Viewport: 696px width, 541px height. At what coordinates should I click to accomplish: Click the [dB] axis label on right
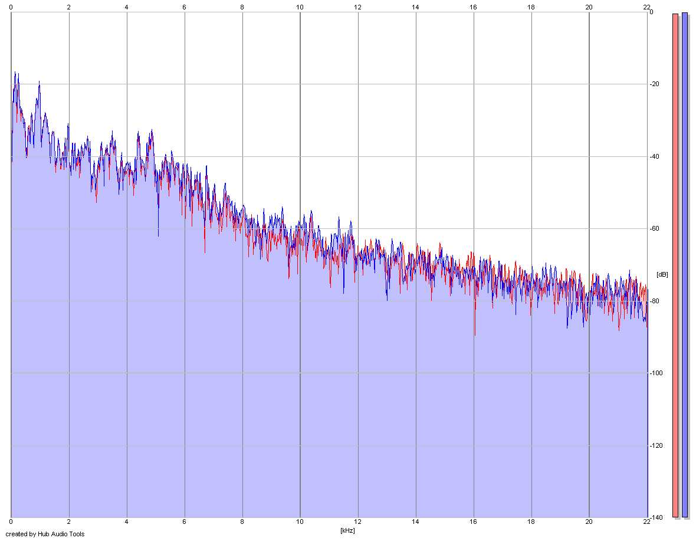click(662, 274)
